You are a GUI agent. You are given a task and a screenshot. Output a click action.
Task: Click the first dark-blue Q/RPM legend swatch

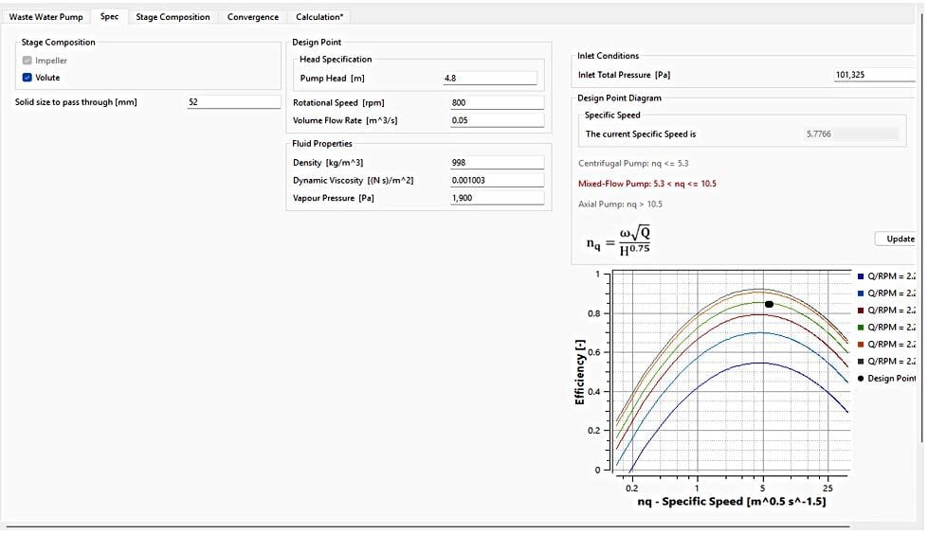click(861, 276)
